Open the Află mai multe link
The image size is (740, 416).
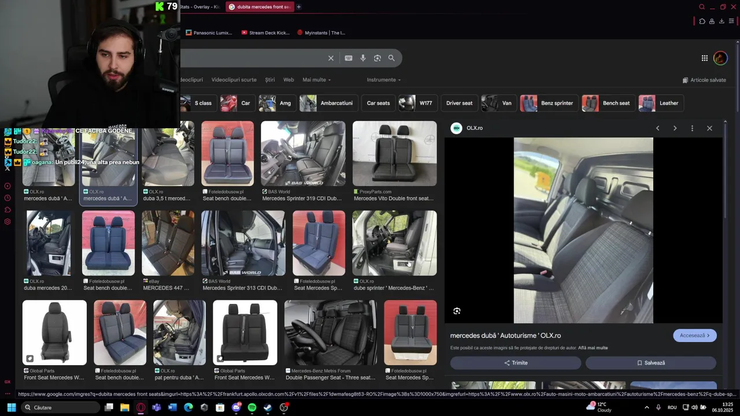(x=593, y=348)
